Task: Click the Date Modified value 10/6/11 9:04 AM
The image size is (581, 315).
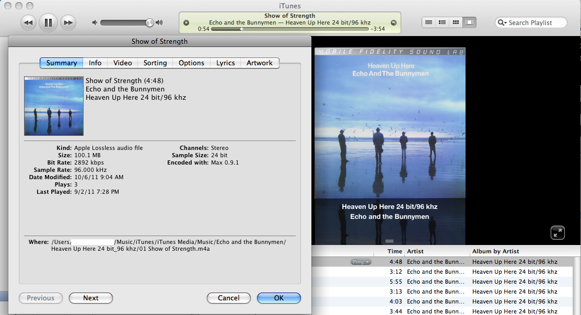Action: pos(99,177)
